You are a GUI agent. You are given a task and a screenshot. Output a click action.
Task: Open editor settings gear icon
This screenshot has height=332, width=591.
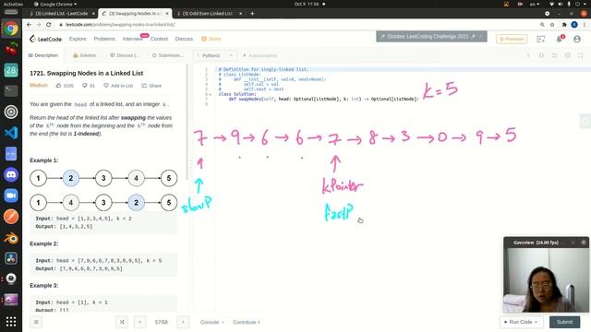(x=568, y=55)
